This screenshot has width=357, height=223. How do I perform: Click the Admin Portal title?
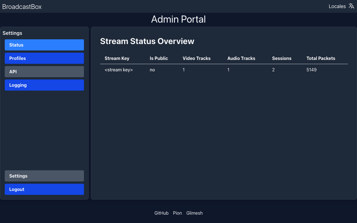(x=178, y=19)
